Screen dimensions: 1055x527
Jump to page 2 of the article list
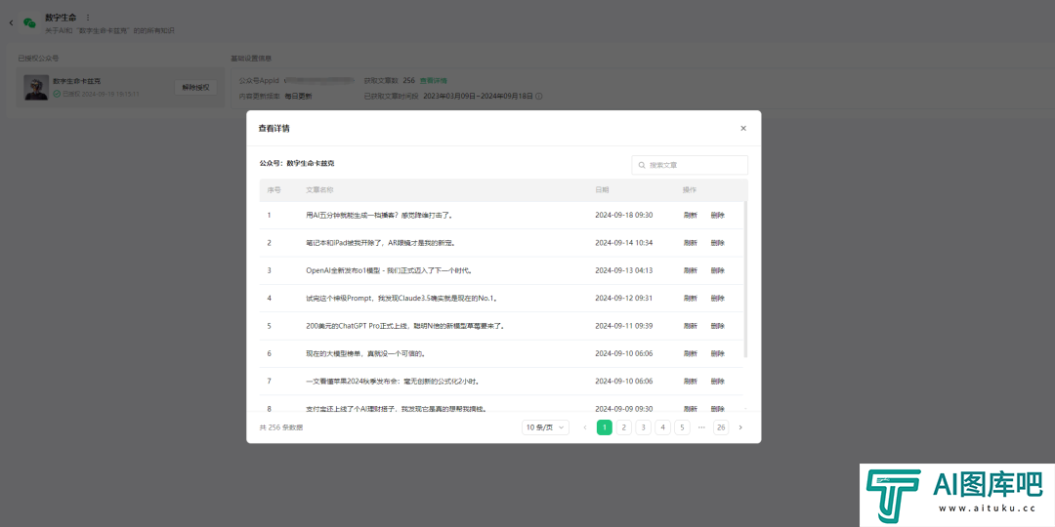tap(623, 427)
